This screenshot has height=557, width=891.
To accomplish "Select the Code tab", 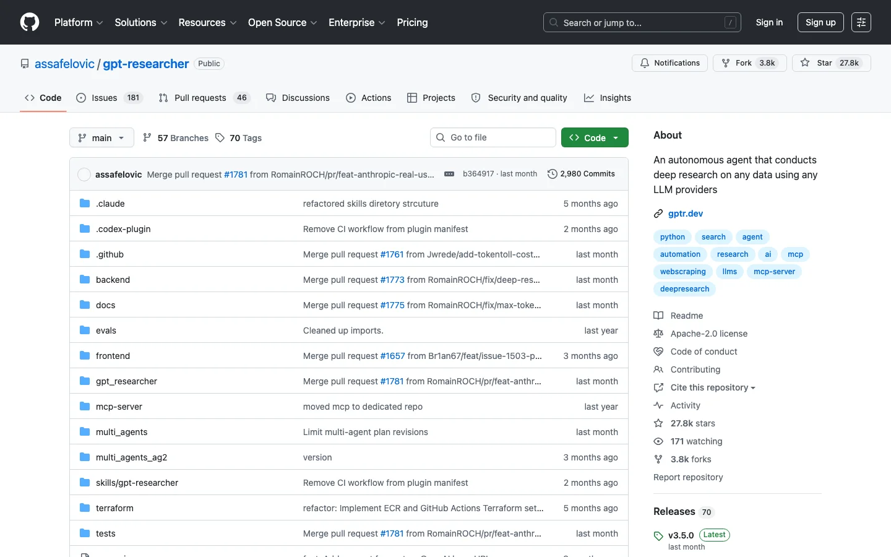I will tap(43, 98).
